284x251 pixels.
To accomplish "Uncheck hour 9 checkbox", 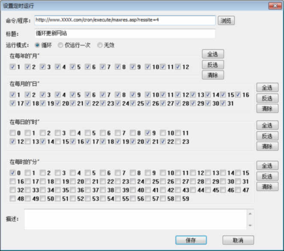I will pyautogui.click(x=148, y=133).
